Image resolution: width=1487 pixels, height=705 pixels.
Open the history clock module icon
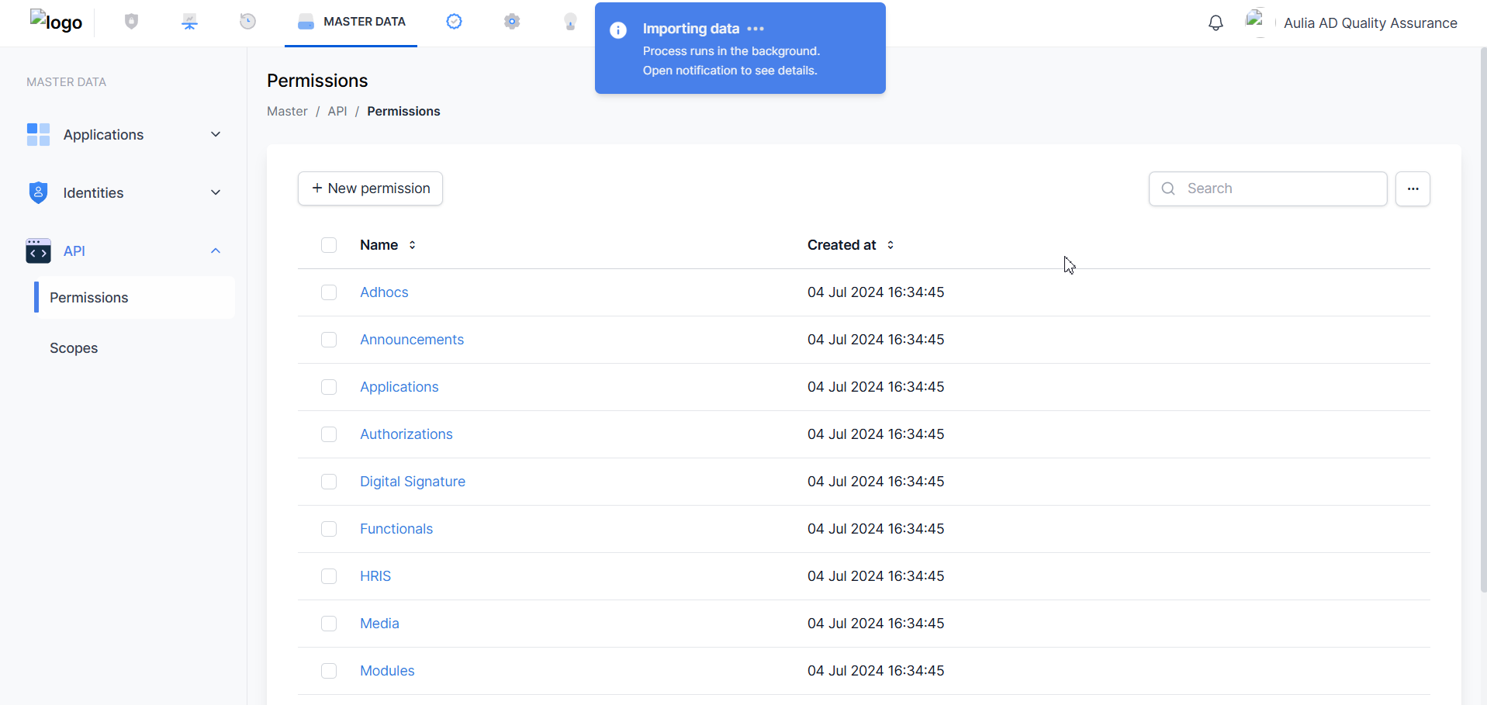tap(247, 22)
